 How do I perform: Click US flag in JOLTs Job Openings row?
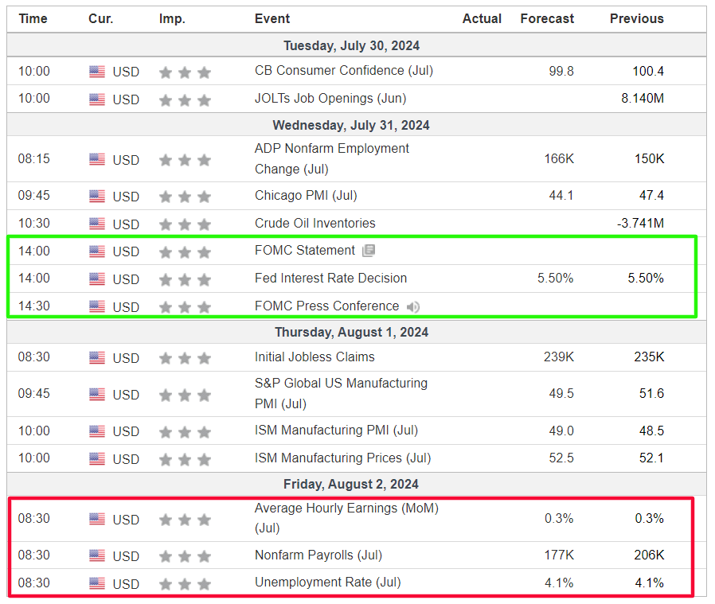tap(97, 99)
